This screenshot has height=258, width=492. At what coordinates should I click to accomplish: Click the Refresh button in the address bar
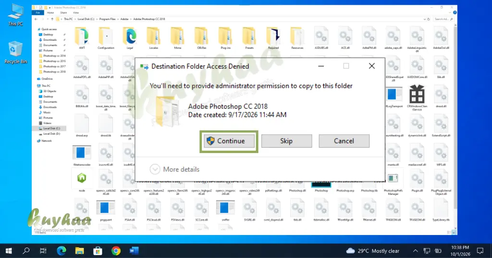tap(429, 19)
